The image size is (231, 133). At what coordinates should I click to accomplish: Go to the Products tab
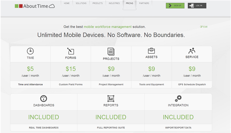98,3
